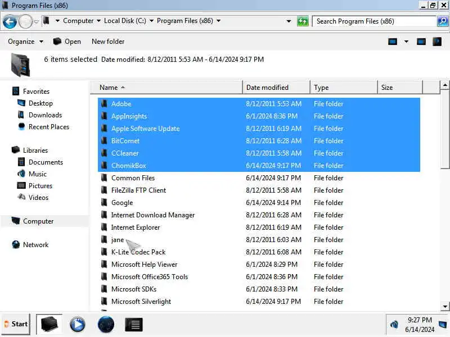
Task: Click the Open toolbar button
Action: tap(67, 42)
